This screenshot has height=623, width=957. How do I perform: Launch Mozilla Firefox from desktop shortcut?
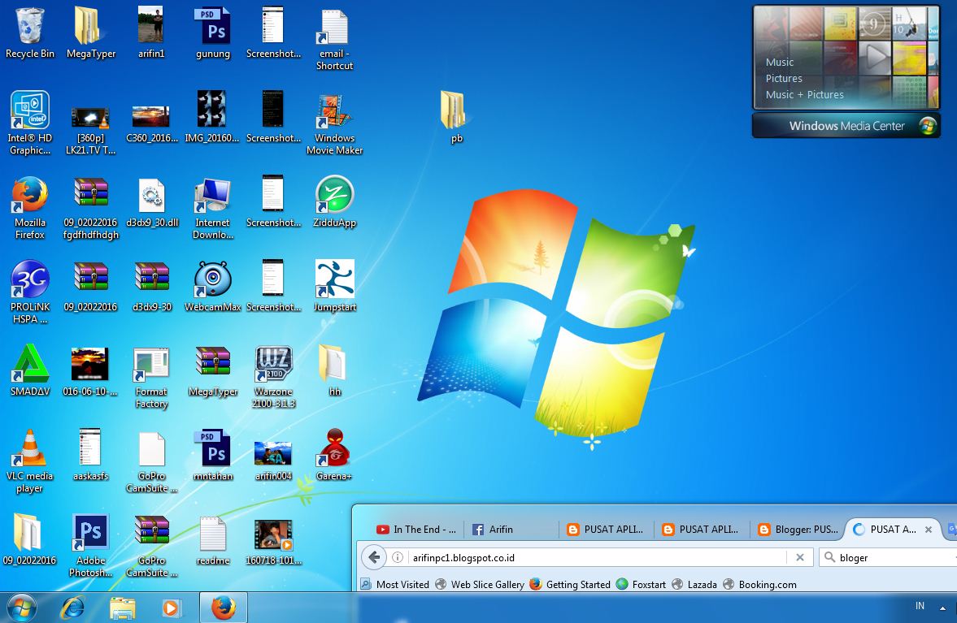[29, 194]
